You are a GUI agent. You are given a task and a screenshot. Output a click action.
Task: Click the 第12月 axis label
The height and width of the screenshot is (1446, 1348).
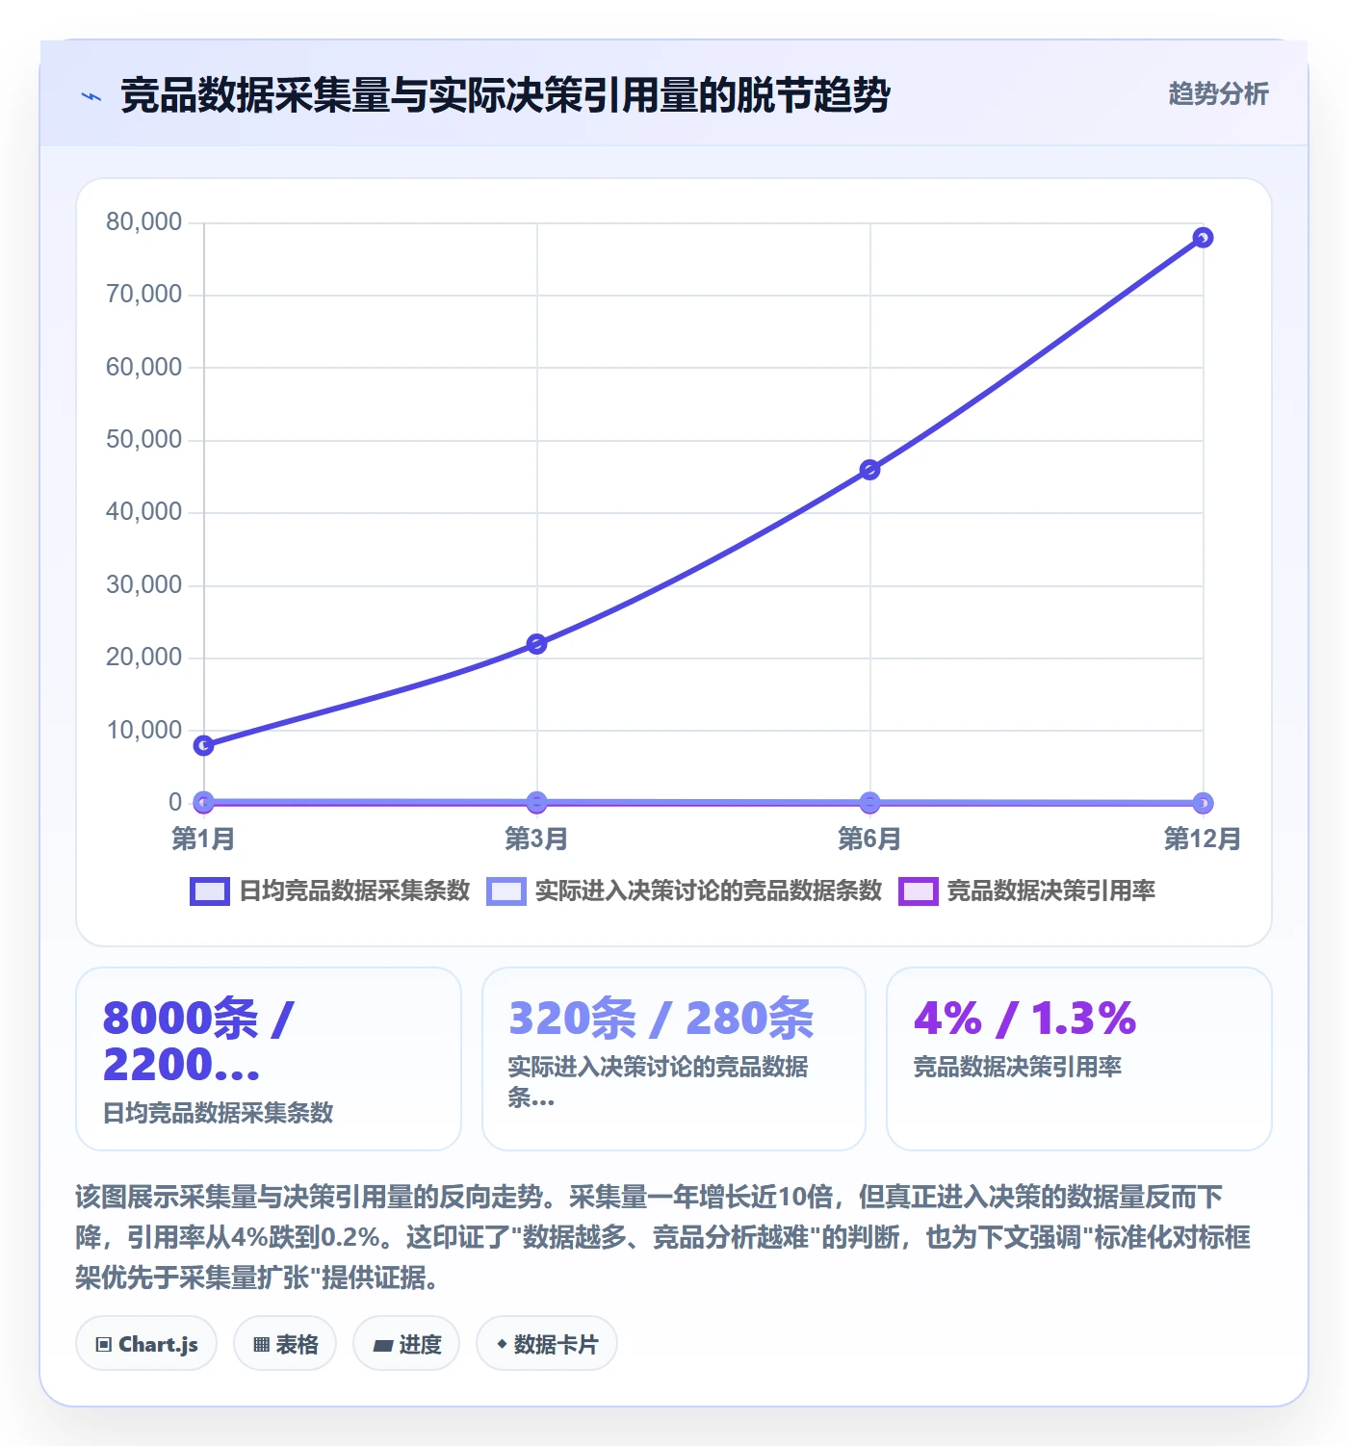coord(1203,839)
